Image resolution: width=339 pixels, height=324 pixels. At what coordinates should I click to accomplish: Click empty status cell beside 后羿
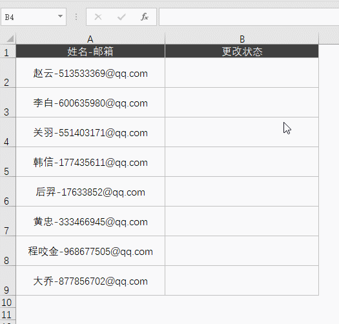click(x=241, y=192)
